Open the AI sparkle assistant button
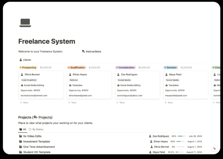This screenshot has width=223, height=159. (x=215, y=149)
